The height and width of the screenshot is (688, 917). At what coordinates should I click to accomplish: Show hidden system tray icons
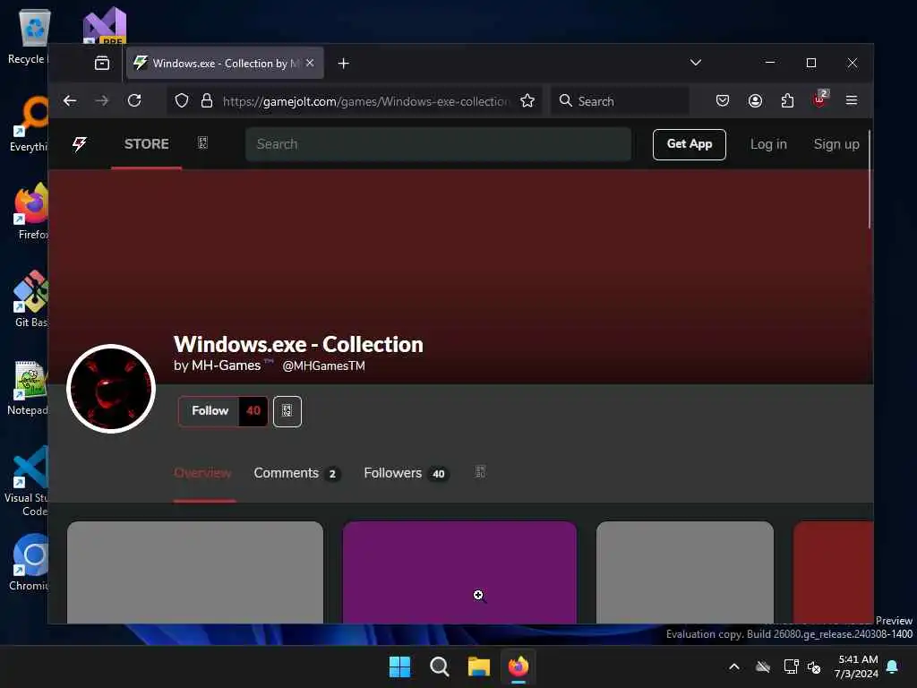(x=734, y=666)
